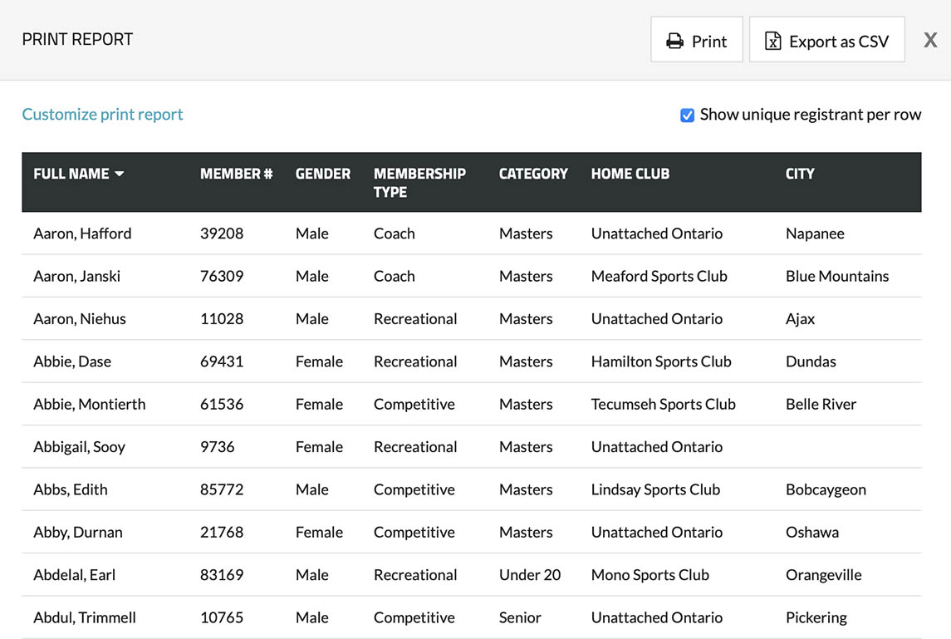Click the City column header
Viewport: 951px width, 639px height.
(799, 174)
